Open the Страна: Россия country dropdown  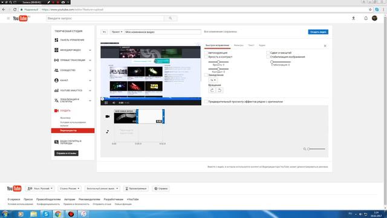click(x=70, y=188)
